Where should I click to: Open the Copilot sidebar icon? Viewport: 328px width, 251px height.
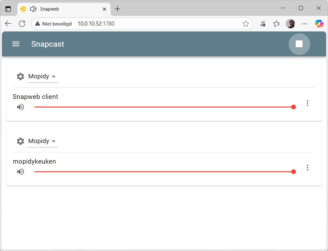click(319, 24)
